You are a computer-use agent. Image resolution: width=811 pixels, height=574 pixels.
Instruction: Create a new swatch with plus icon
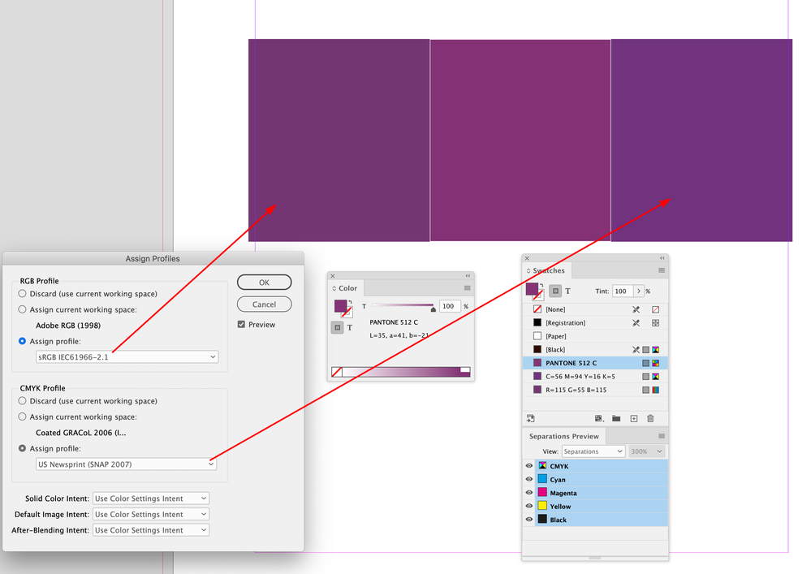(633, 418)
